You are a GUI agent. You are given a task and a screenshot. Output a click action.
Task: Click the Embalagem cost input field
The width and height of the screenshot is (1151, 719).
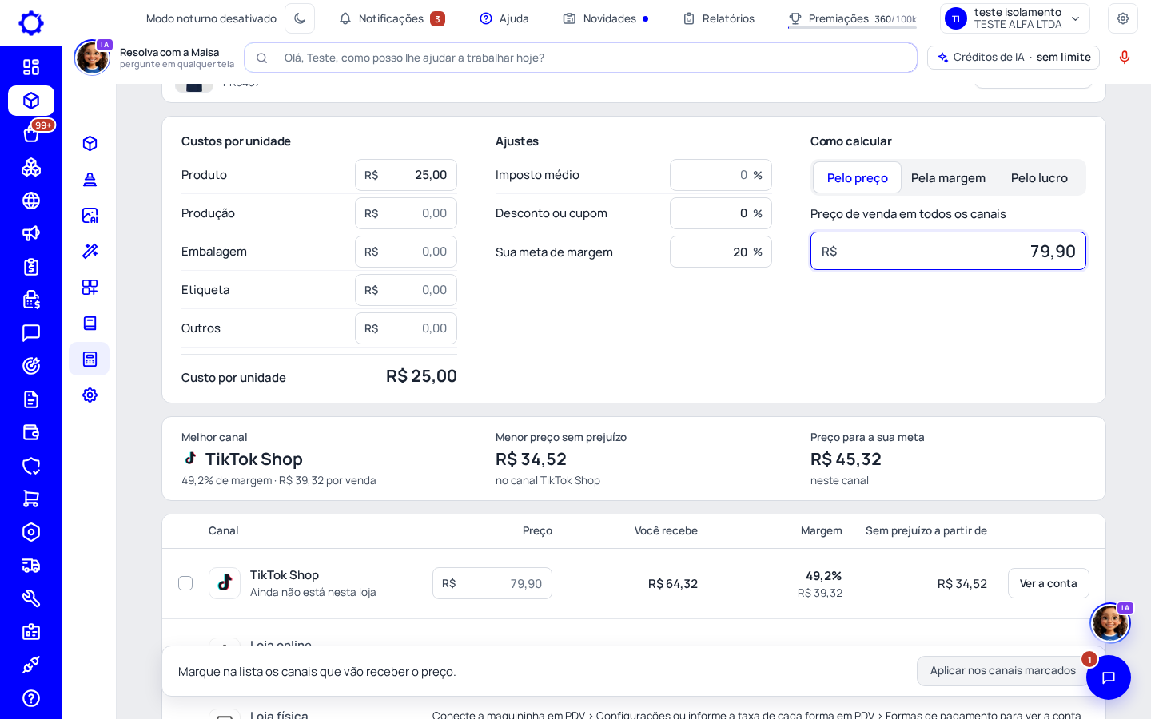tap(406, 252)
